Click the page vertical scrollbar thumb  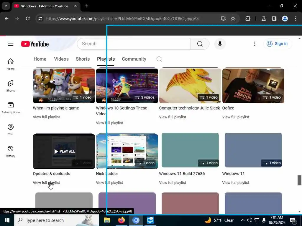(299, 180)
